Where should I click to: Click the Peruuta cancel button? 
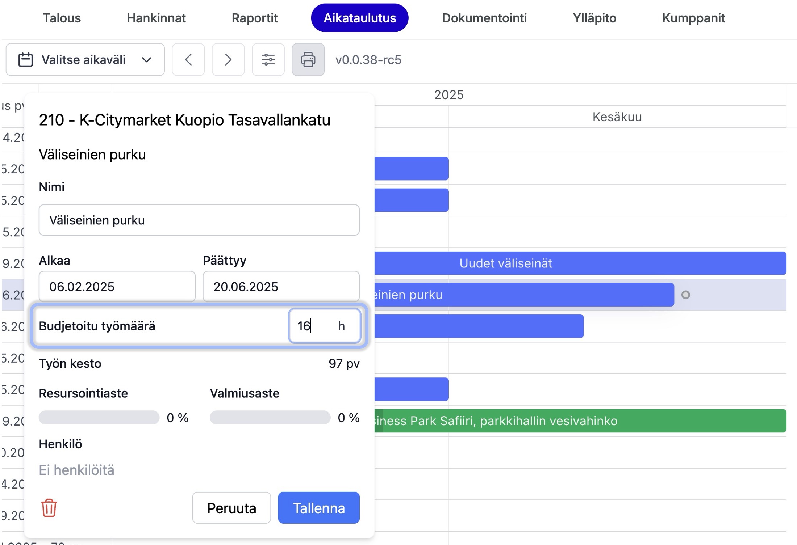coord(231,508)
